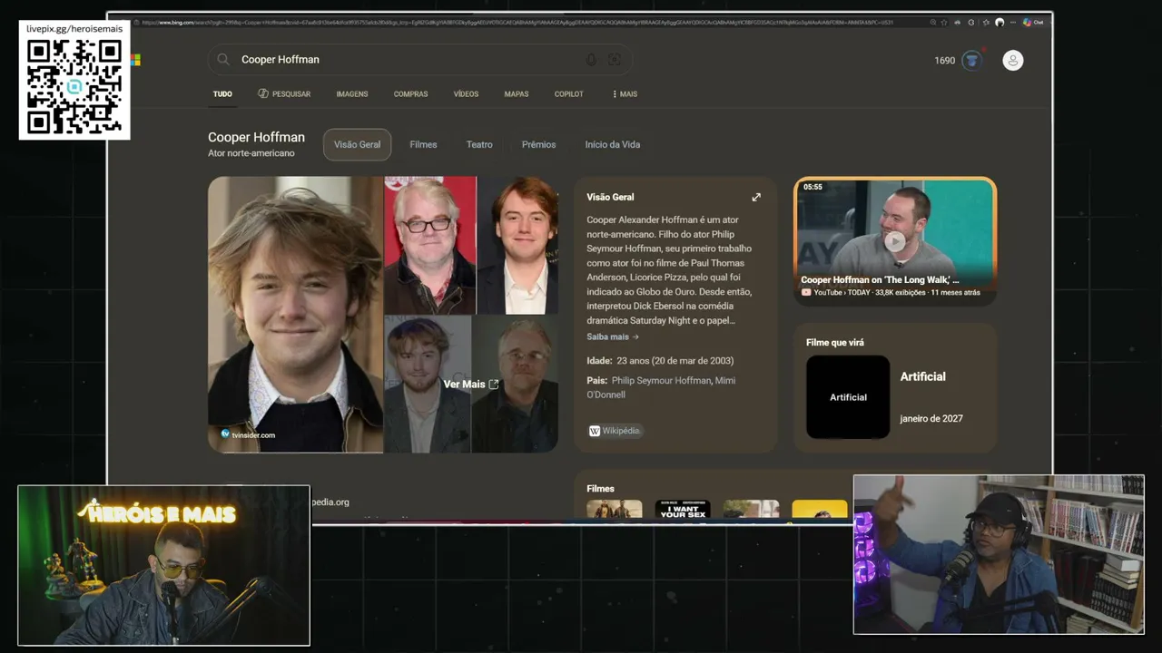Open Philip Seymour Hoffman parent link

click(x=662, y=381)
